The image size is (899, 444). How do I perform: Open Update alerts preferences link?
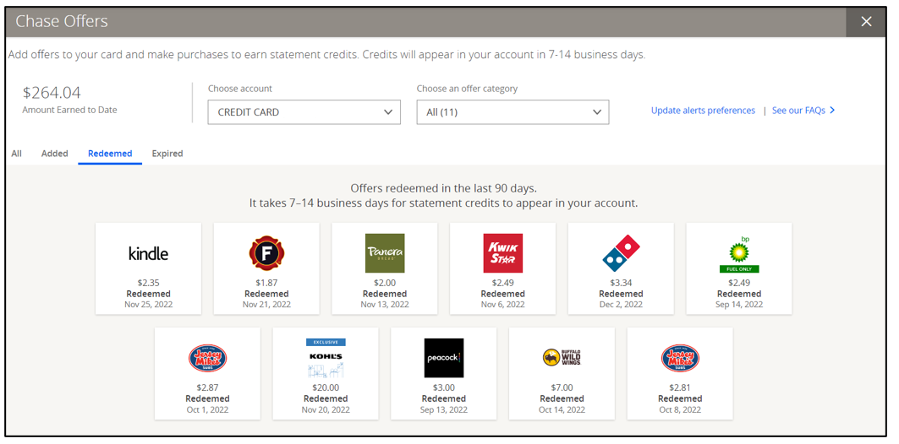[703, 111]
